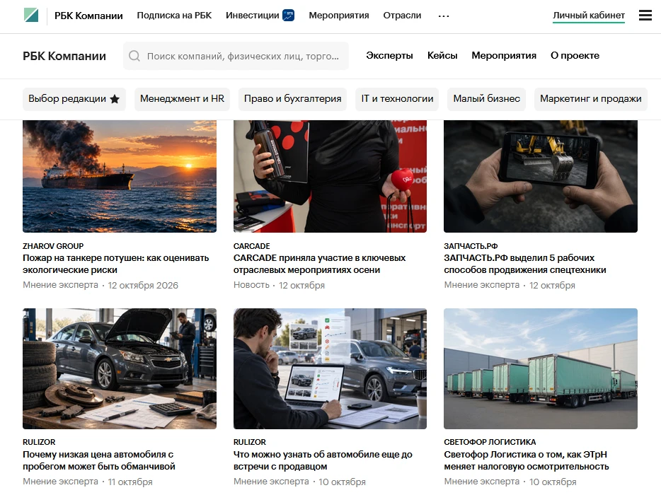The image size is (661, 495).
Task: Choose the Маркетинг и продажи chip
Action: [x=591, y=99]
